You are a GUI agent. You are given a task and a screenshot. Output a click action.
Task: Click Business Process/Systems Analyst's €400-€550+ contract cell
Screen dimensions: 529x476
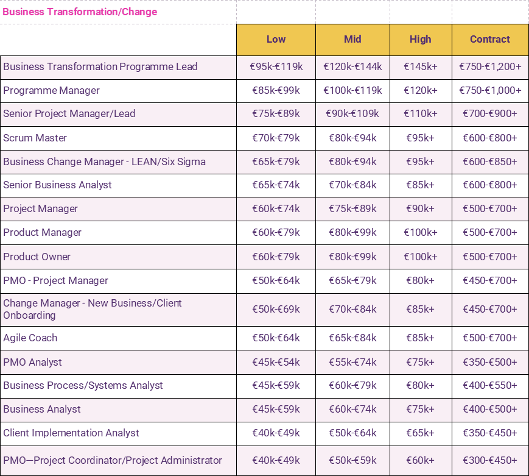pos(489,386)
